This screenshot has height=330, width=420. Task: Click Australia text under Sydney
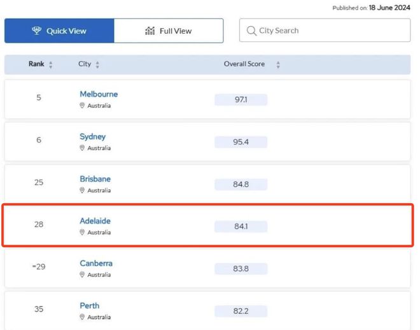[99, 148]
